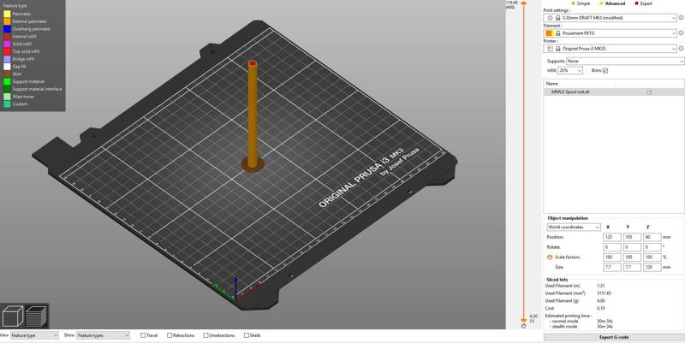Image resolution: width=685 pixels, height=343 pixels.
Task: Click Position Z input field
Action: click(652, 237)
